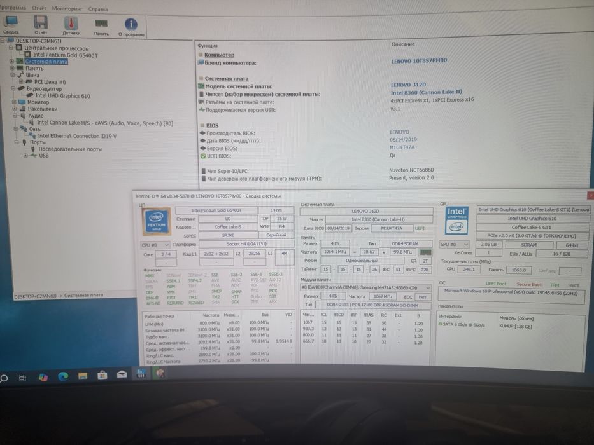Image resolution: width=594 pixels, height=445 pixels.
Task: Open the Справка menu
Action: 98,9
